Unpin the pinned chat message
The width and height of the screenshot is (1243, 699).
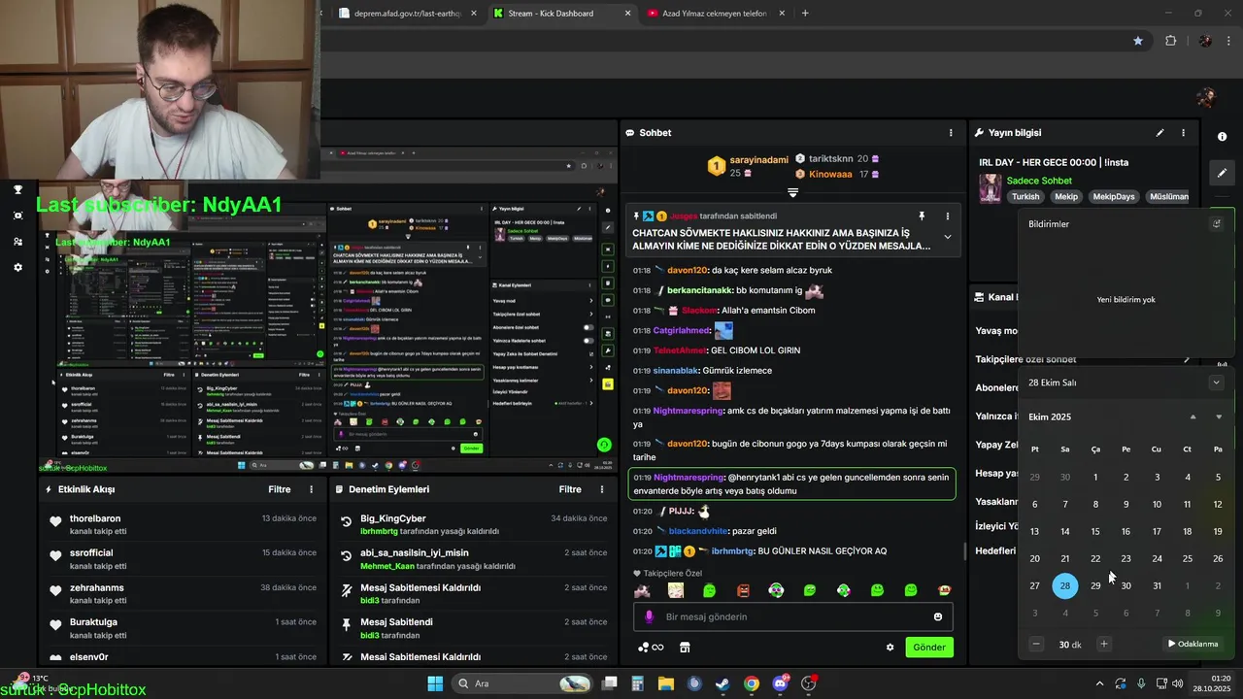coord(922,216)
